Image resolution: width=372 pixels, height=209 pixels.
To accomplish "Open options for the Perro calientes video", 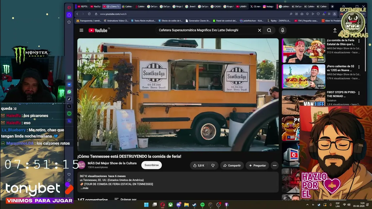I will pos(359,67).
